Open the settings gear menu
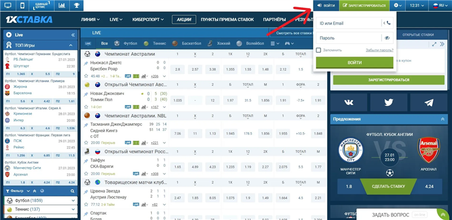This screenshot has width=452, height=220. coord(398,5)
